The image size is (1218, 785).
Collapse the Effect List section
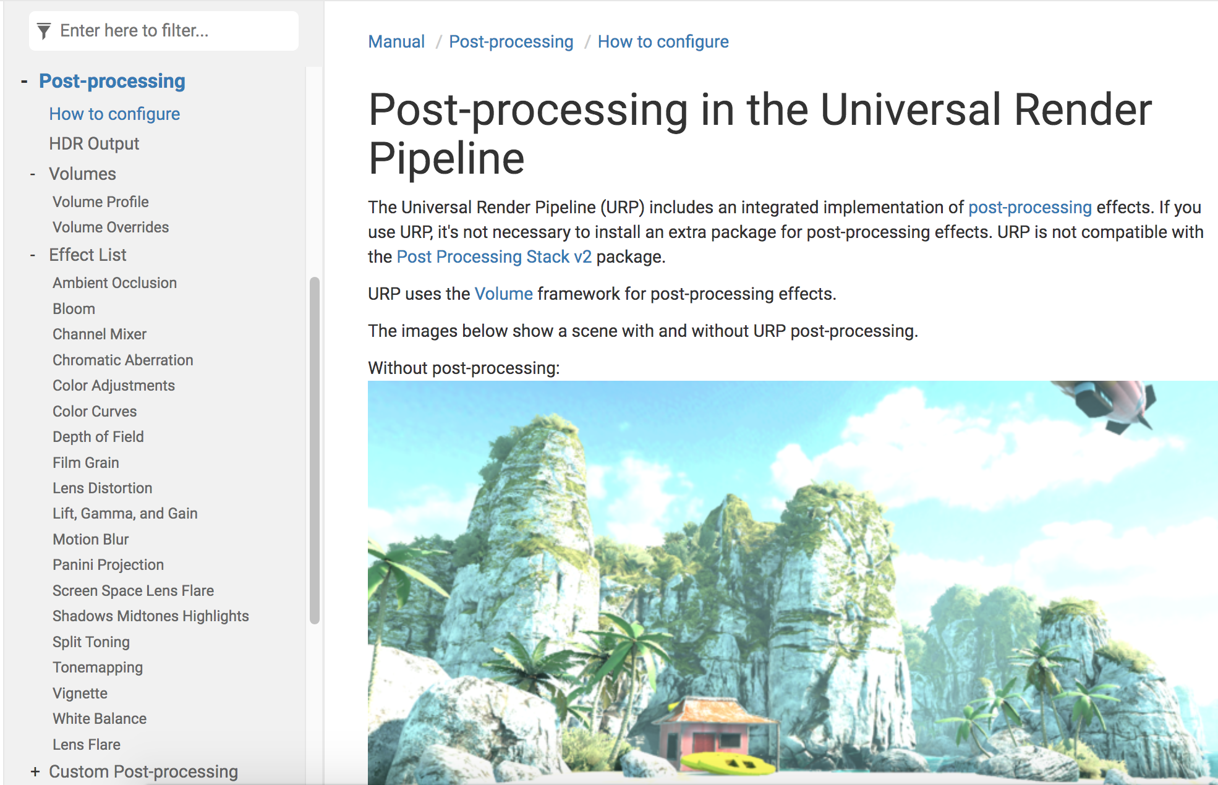tap(33, 255)
